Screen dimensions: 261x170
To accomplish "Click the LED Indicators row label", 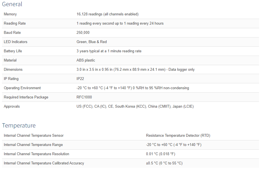I will (x=15, y=42).
